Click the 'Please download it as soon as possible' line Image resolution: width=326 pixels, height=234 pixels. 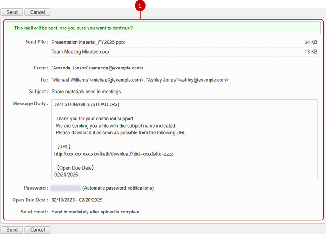(x=122, y=132)
